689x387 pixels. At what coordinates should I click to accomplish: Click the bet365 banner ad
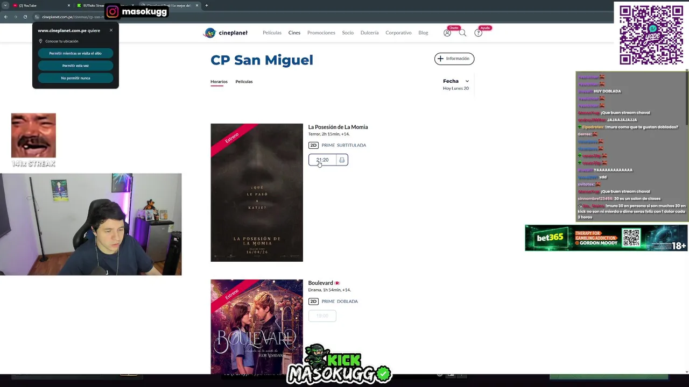pyautogui.click(x=606, y=238)
